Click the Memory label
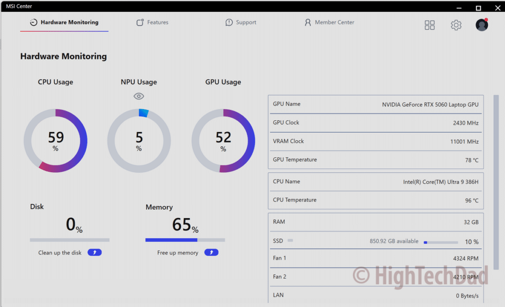 point(159,207)
